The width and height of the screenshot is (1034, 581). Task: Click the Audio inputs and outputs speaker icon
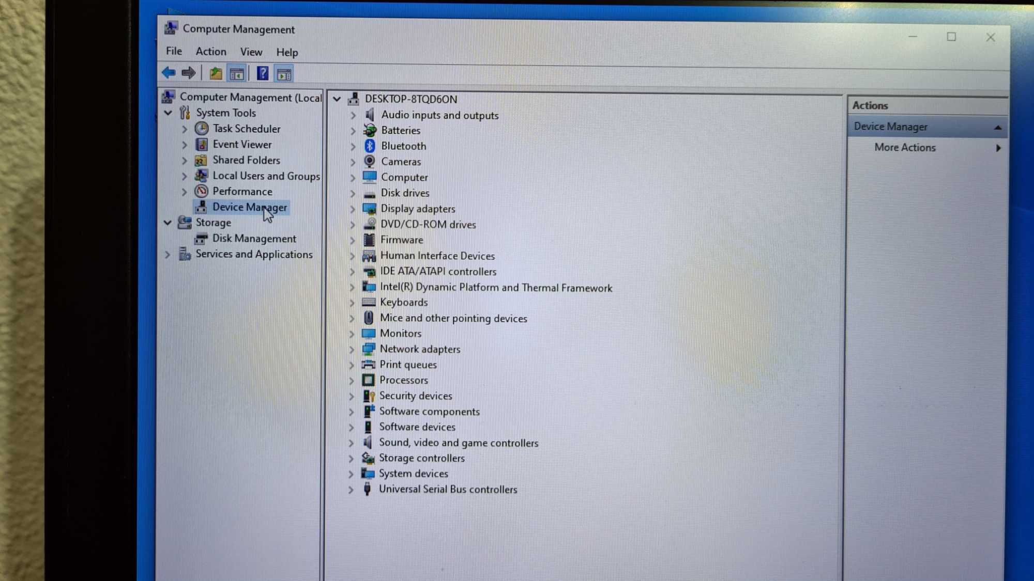pos(370,115)
